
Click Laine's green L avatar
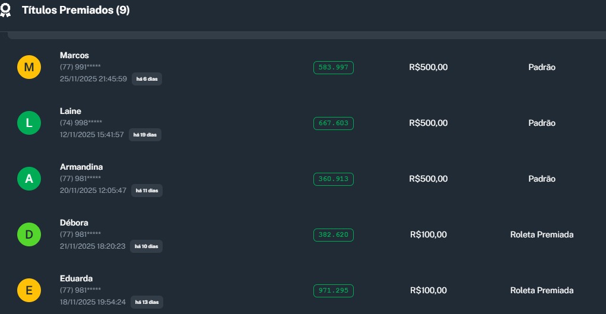tap(29, 123)
